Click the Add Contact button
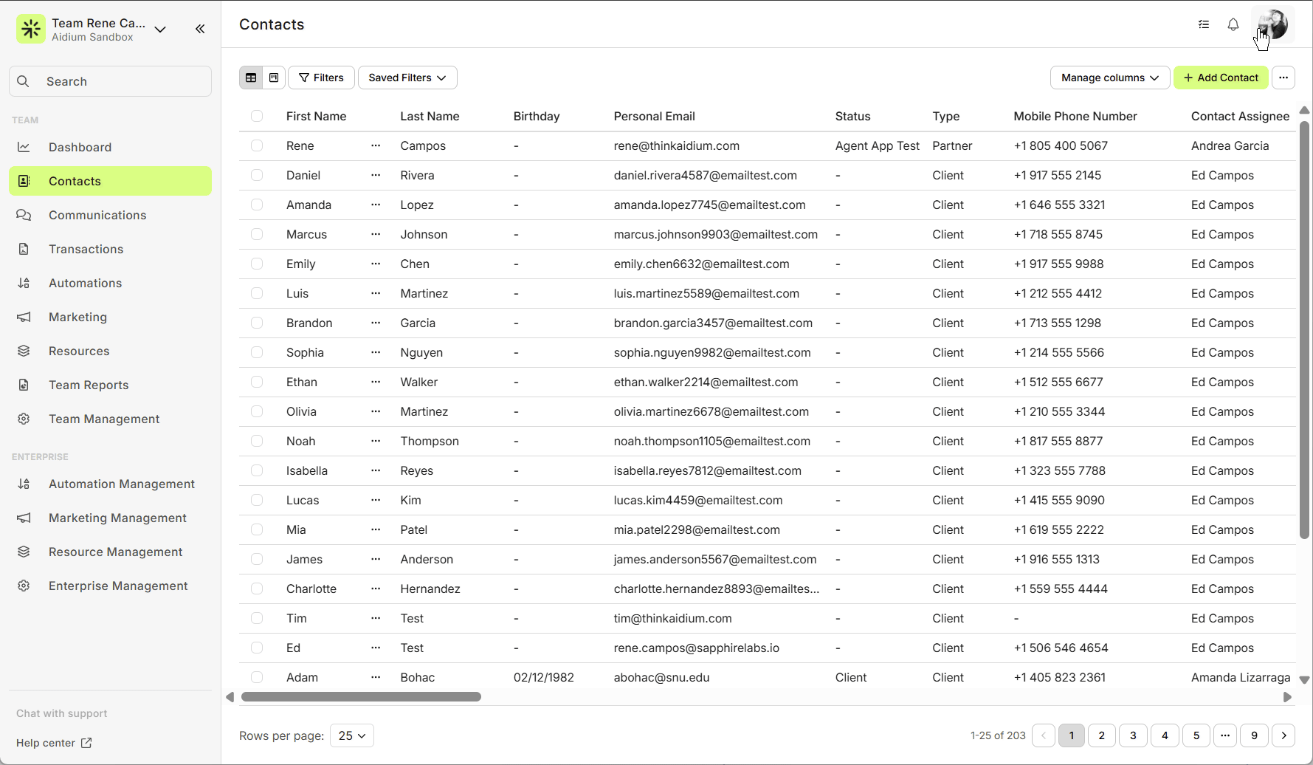1313x765 pixels. 1221,78
